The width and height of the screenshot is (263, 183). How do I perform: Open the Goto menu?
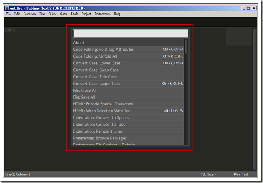click(x=63, y=14)
